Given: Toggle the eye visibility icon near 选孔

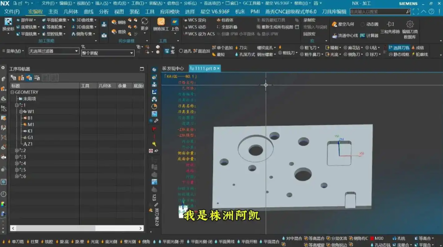Looking at the screenshot, I should click(167, 51).
